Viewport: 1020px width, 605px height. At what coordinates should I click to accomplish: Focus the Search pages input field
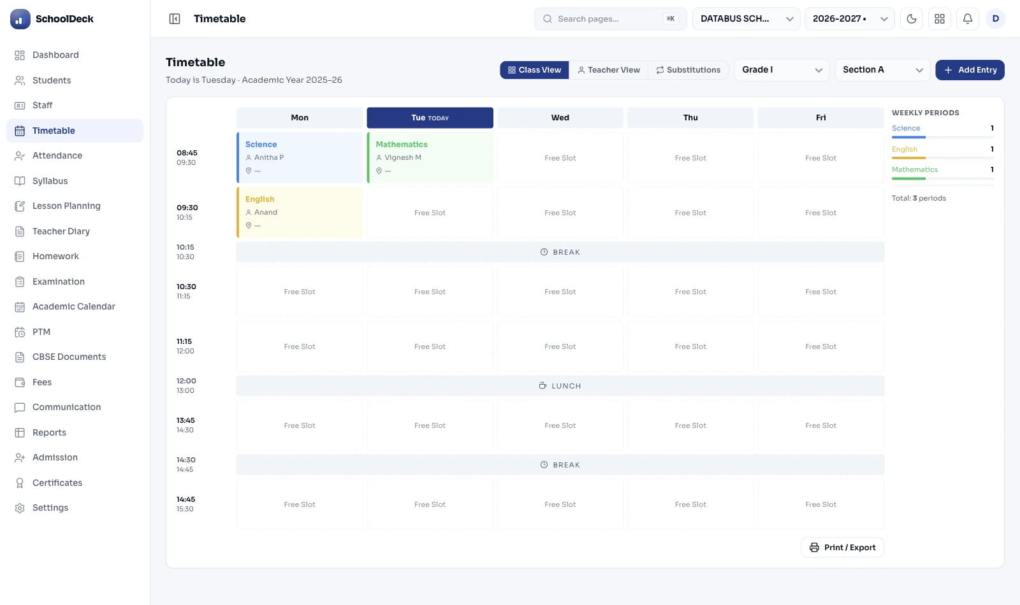611,19
